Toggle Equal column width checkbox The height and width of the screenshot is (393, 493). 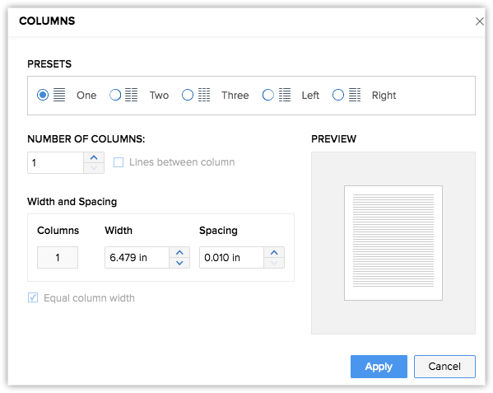[33, 297]
